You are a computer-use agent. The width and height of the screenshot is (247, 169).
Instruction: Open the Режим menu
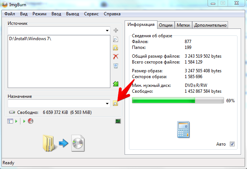click(x=39, y=14)
